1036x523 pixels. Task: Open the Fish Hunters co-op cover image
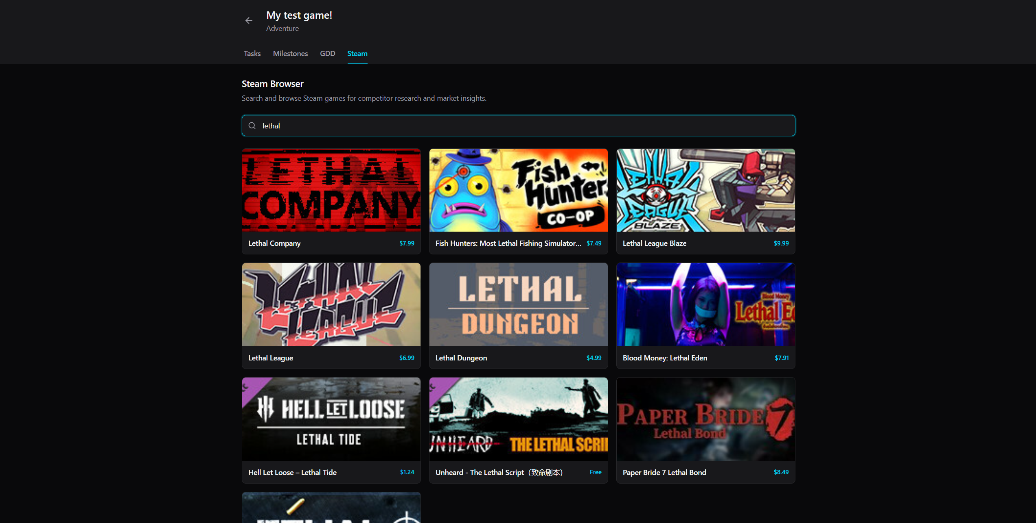(518, 190)
